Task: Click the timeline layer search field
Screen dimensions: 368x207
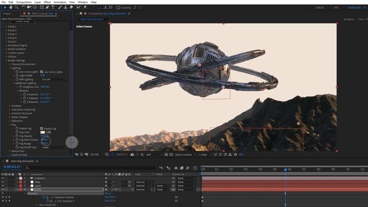Action: (90, 168)
